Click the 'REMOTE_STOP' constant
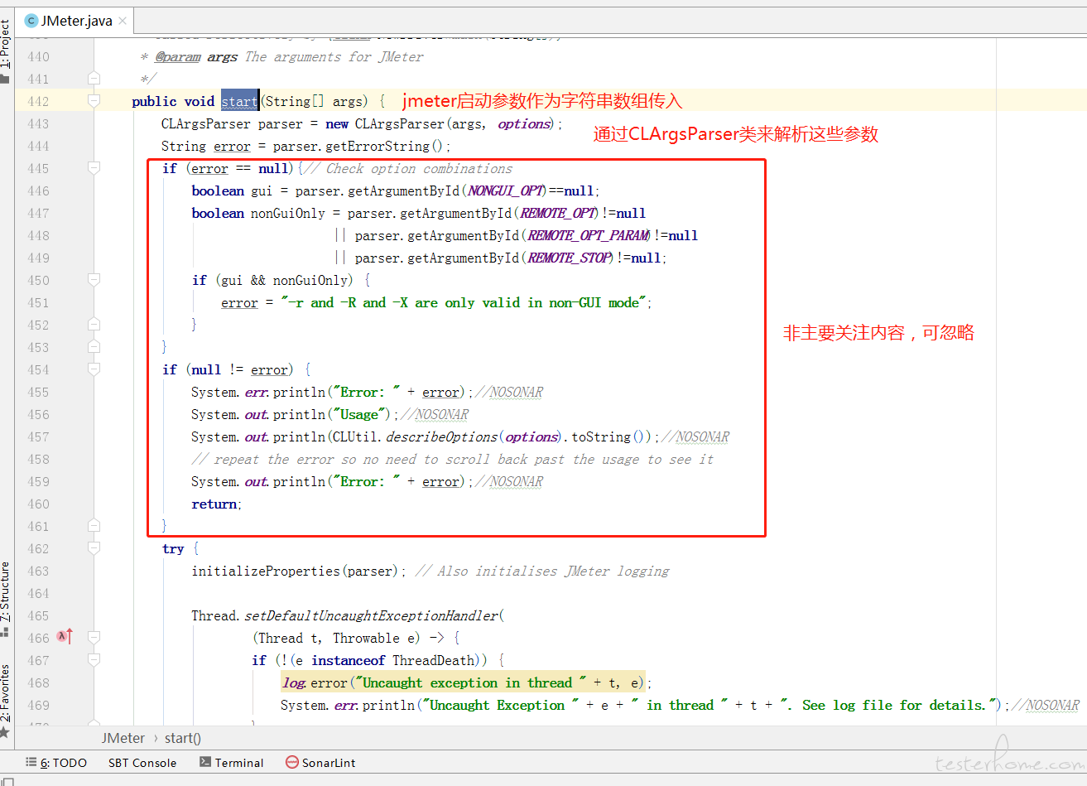 (x=570, y=258)
